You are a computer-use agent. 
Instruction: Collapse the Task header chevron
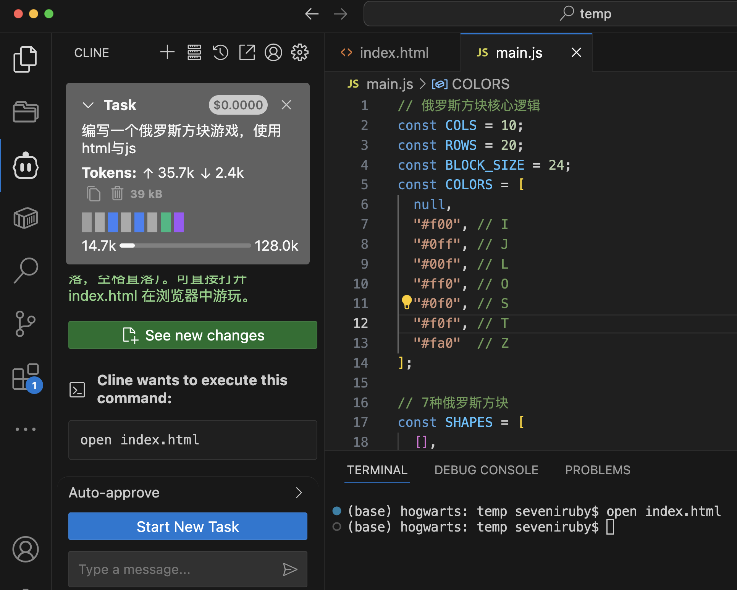coord(88,105)
